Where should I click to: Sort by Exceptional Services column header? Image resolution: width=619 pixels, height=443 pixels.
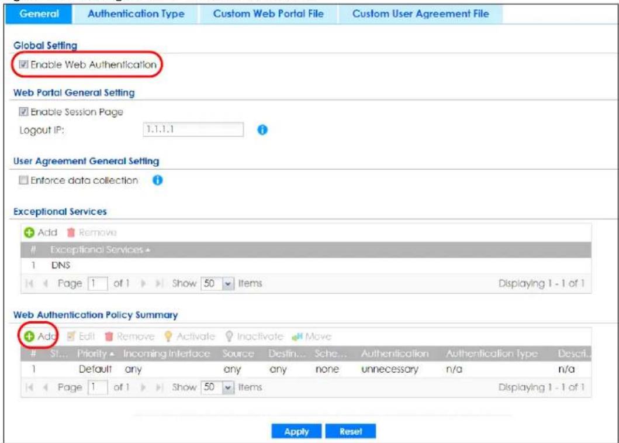[100, 250]
